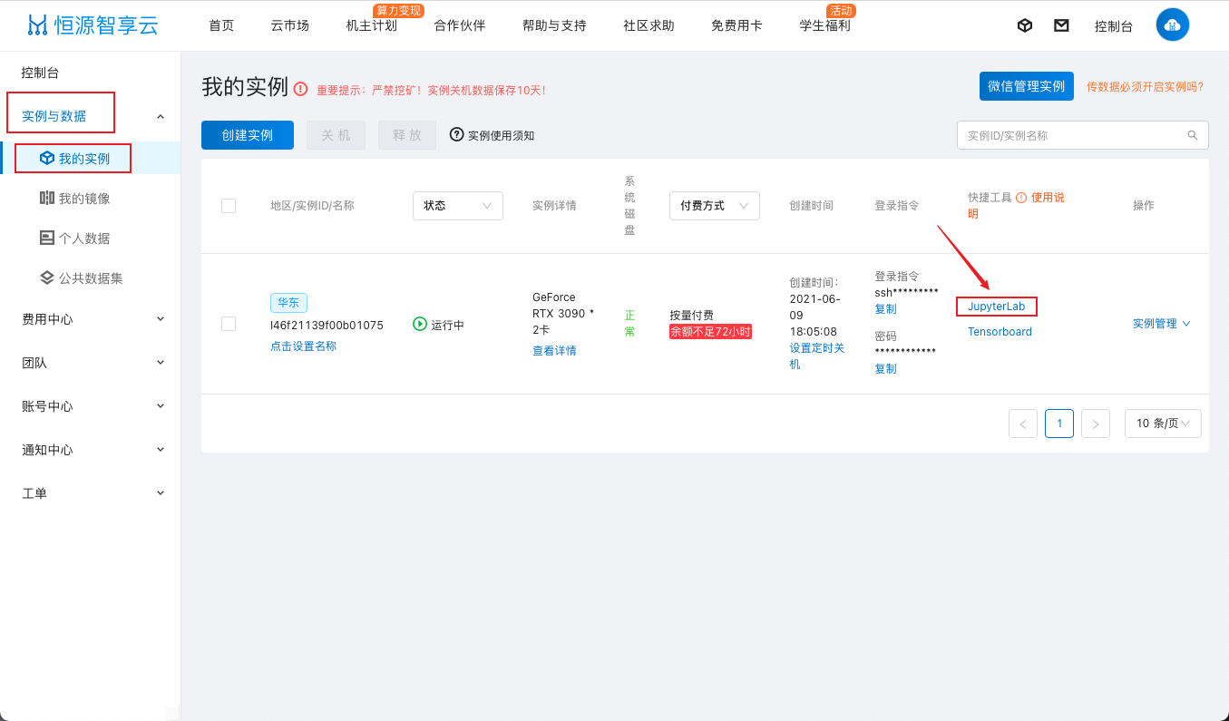Check the checkbox for instance I46f21139f00b01075
Viewport: 1229px width, 721px height.
(229, 324)
